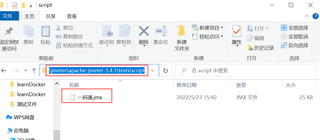Open the File menu tab
The height and width of the screenshot is (140, 320).
click(x=7, y=16)
